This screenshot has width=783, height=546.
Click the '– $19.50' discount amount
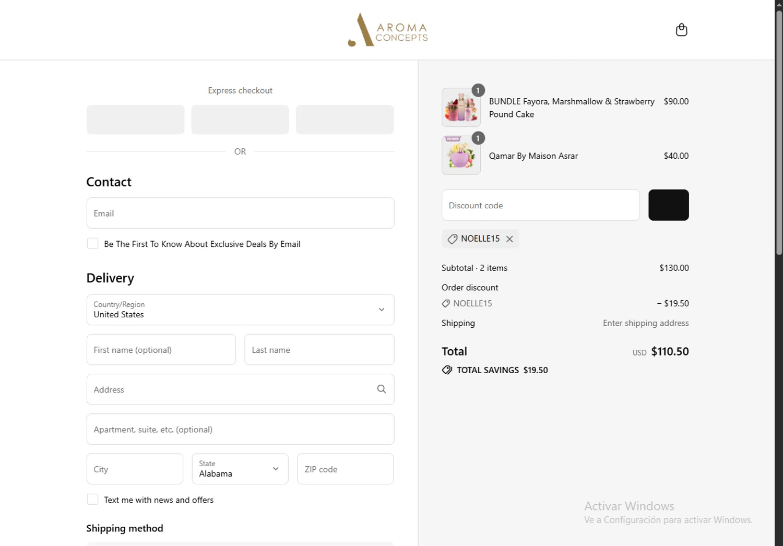673,303
